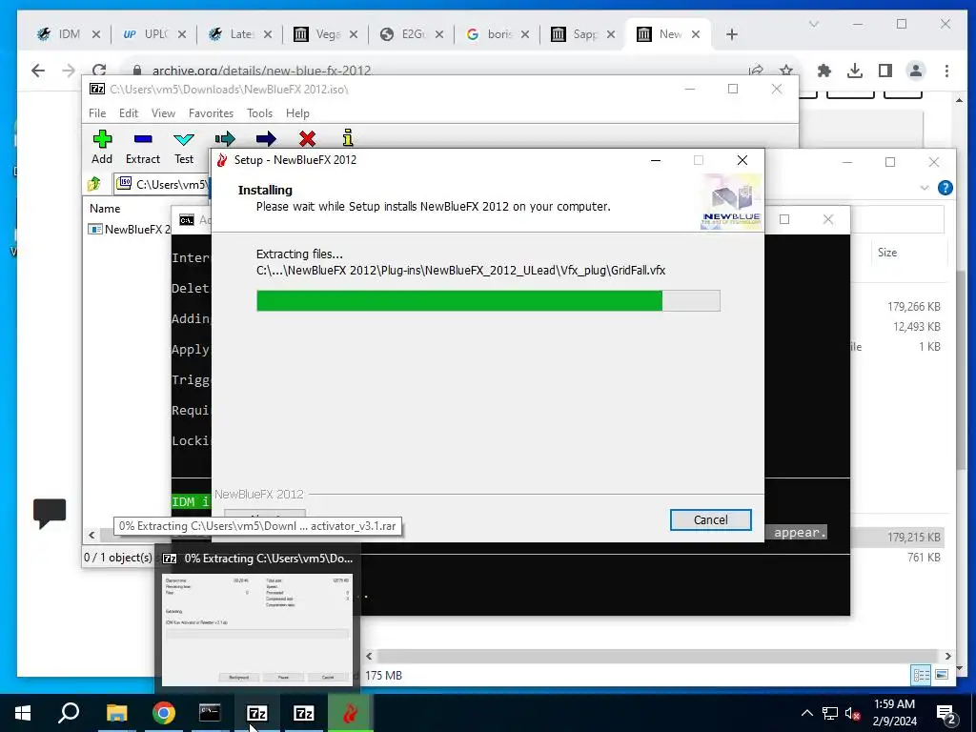Viewport: 976px width, 732px height.
Task: Click the blue help icon in Explorer window
Action: coord(945,188)
